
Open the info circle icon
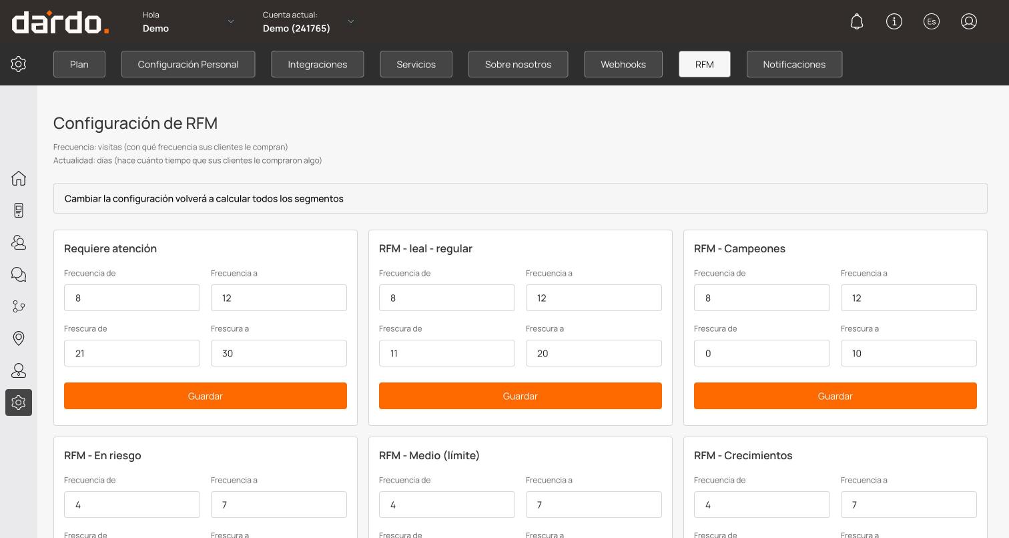pyautogui.click(x=894, y=21)
